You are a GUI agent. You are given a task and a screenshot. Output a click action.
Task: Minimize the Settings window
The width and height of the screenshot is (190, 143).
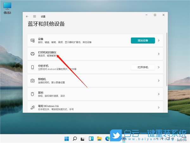click(147, 15)
